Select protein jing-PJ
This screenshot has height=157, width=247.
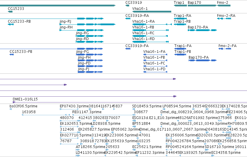point(90,72)
